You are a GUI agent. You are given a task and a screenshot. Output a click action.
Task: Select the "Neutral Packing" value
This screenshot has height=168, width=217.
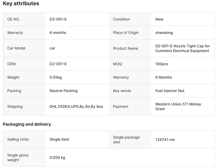(x=63, y=91)
